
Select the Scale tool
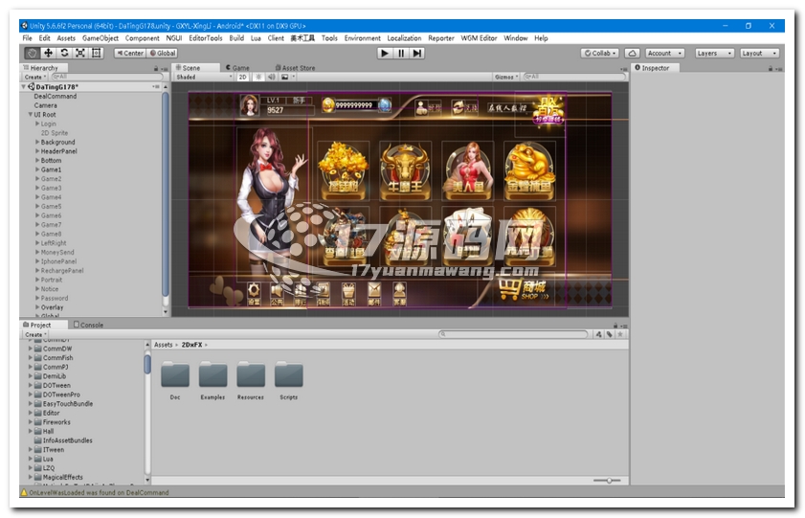pyautogui.click(x=80, y=53)
